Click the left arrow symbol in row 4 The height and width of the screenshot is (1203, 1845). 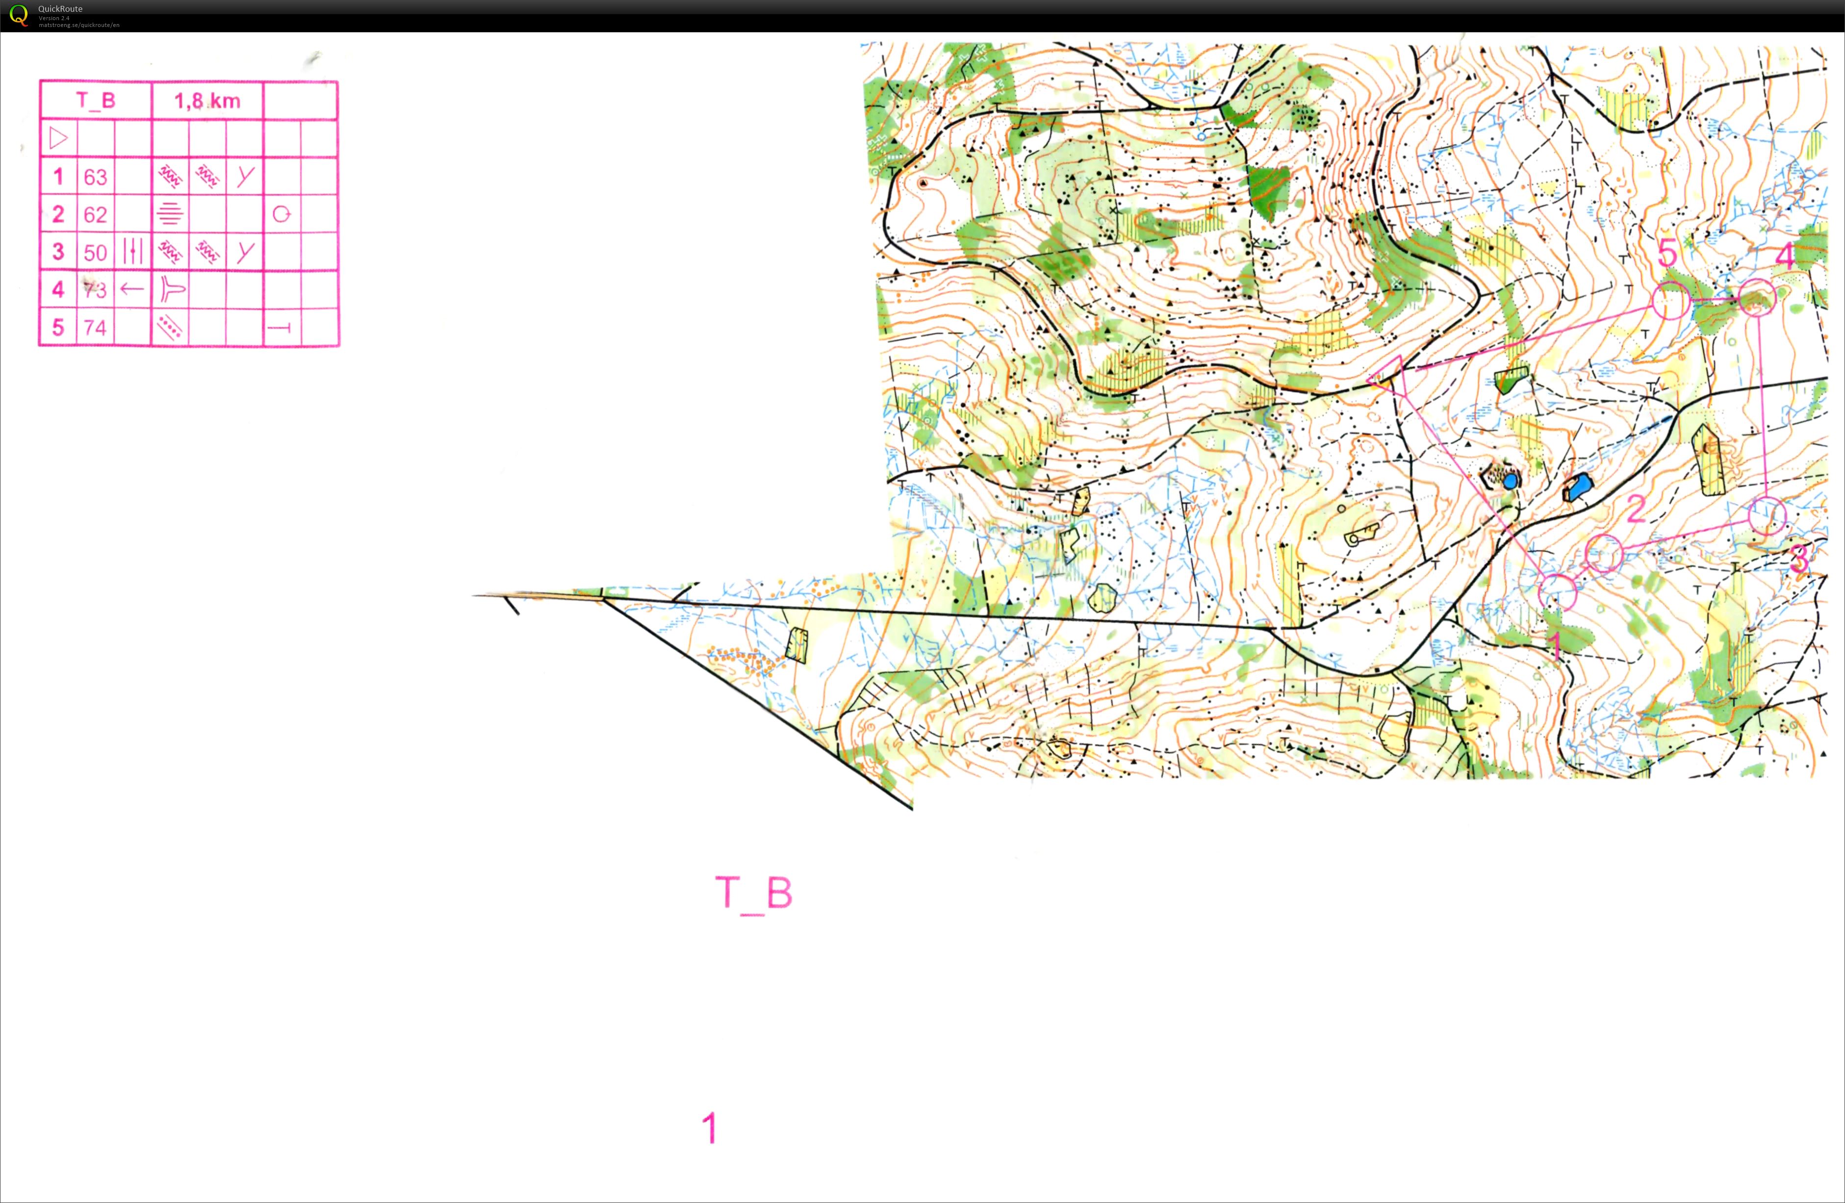coord(132,289)
